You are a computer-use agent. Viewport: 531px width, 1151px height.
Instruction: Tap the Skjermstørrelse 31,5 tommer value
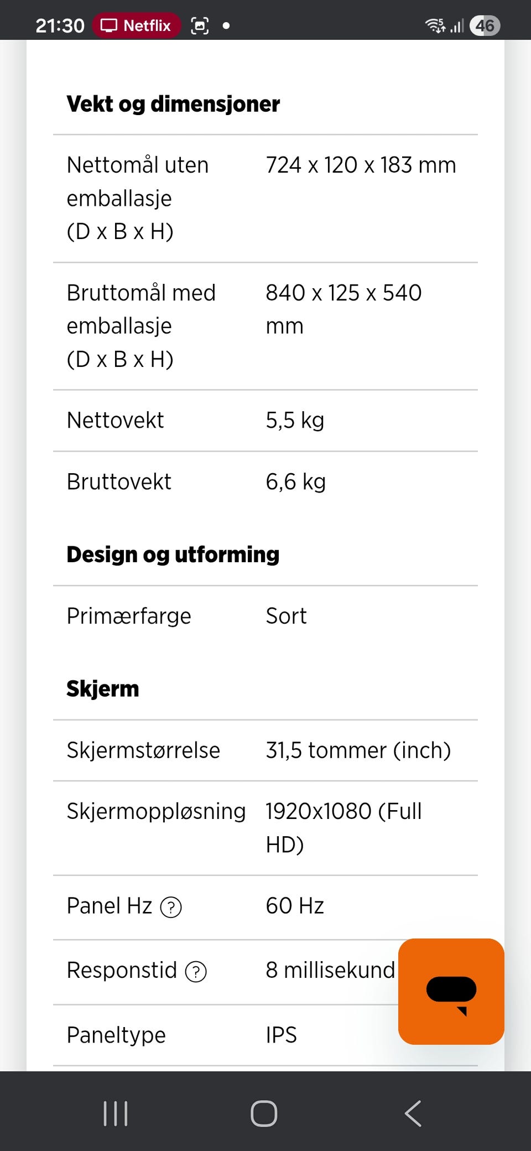tap(358, 750)
